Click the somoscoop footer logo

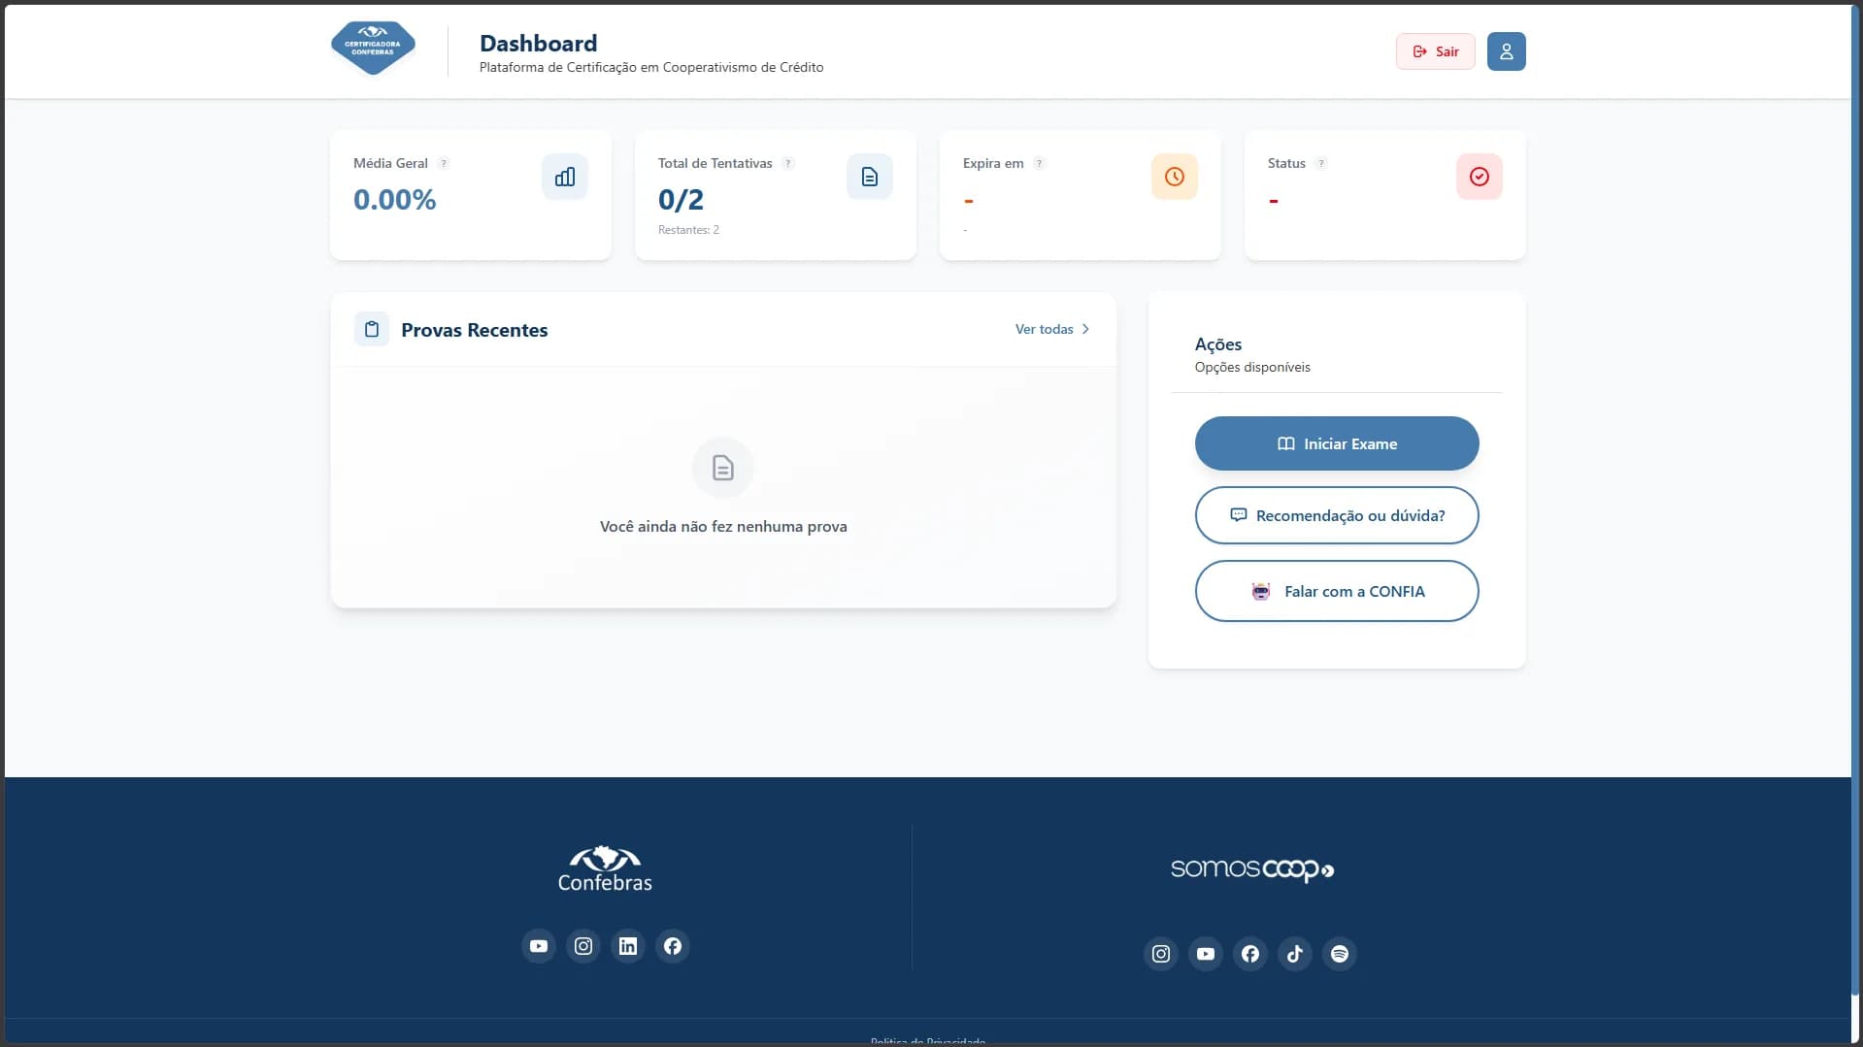[x=1252, y=869]
